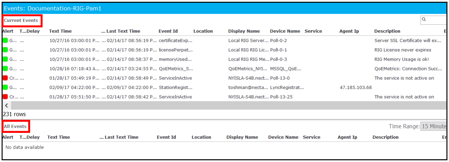Sort Current Events by Event Id column
Image resolution: width=449 pixels, height=162 pixels.
click(x=168, y=31)
